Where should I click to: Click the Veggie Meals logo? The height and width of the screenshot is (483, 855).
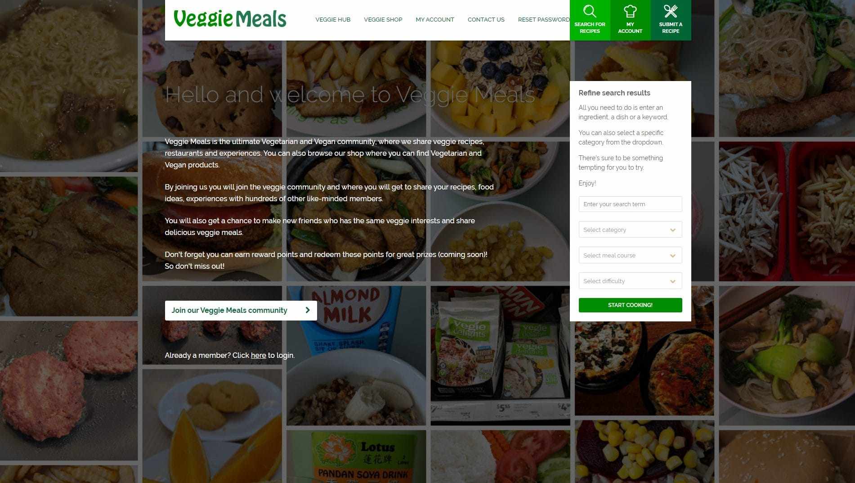pos(230,19)
